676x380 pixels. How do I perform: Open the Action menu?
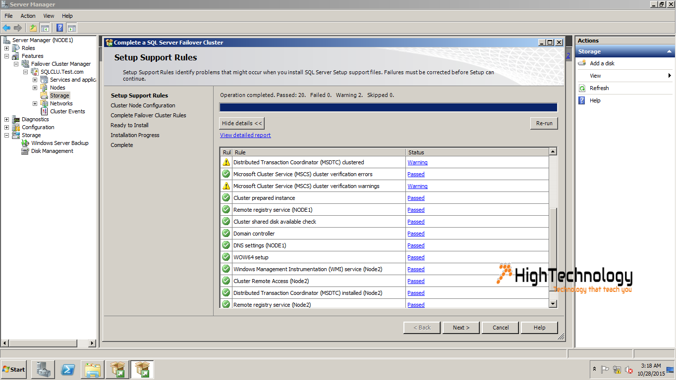coord(28,16)
